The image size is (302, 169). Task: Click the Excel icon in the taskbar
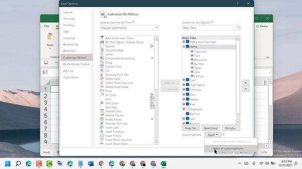(164, 164)
